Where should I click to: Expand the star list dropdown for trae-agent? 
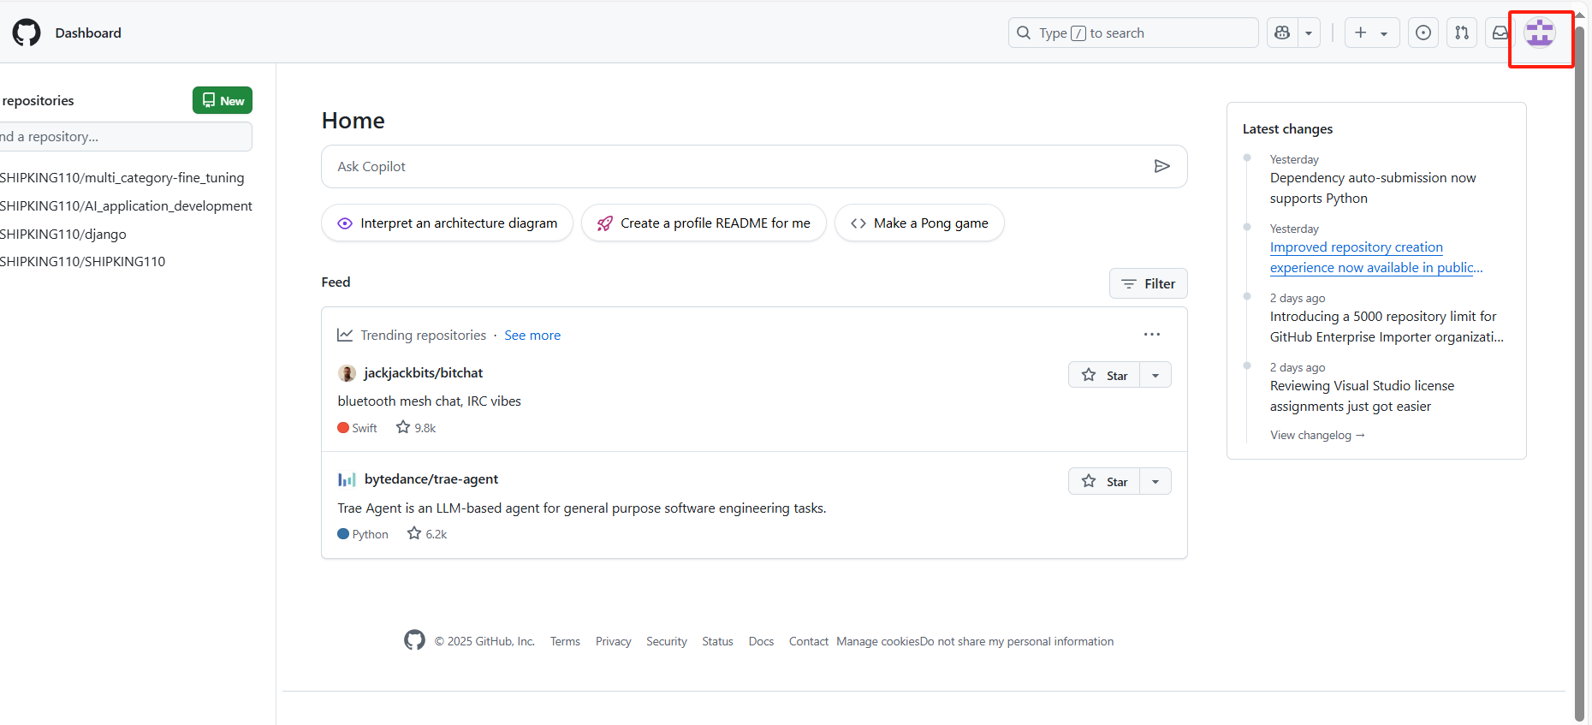click(1155, 481)
